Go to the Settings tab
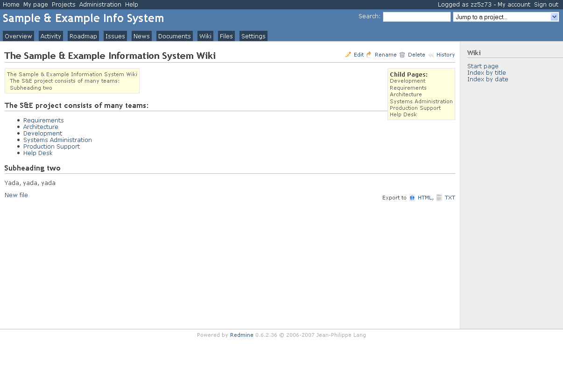 253,36
